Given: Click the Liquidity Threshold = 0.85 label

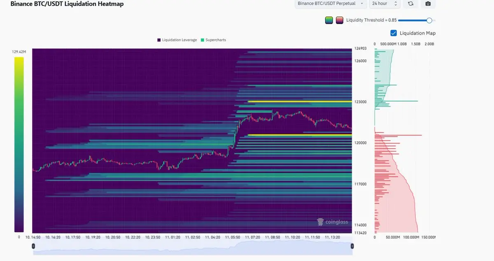Looking at the screenshot, I should [372, 20].
